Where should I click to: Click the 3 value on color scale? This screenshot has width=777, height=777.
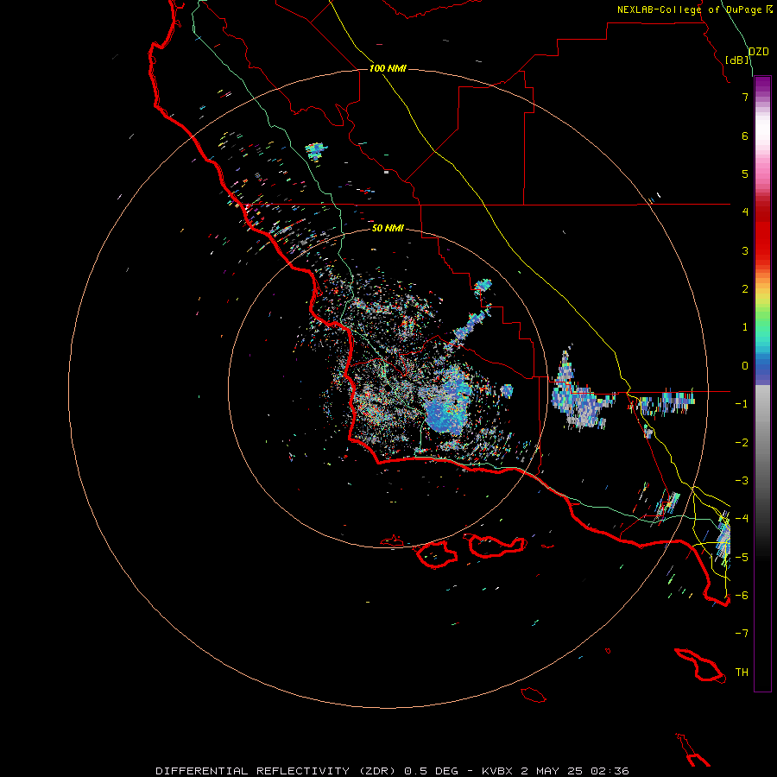(745, 250)
